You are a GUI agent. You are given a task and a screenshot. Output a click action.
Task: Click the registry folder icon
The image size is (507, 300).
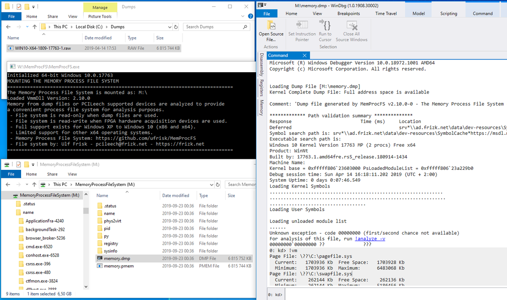100,243
